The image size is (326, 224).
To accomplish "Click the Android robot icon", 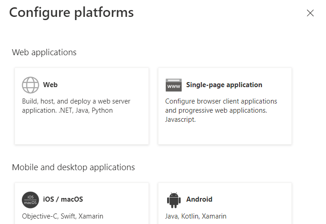I will [x=174, y=200].
